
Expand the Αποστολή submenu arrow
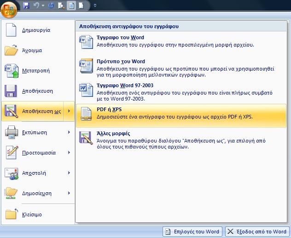pyautogui.click(x=69, y=173)
